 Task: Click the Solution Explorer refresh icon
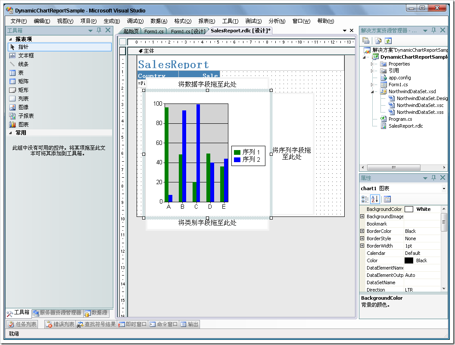[388, 41]
